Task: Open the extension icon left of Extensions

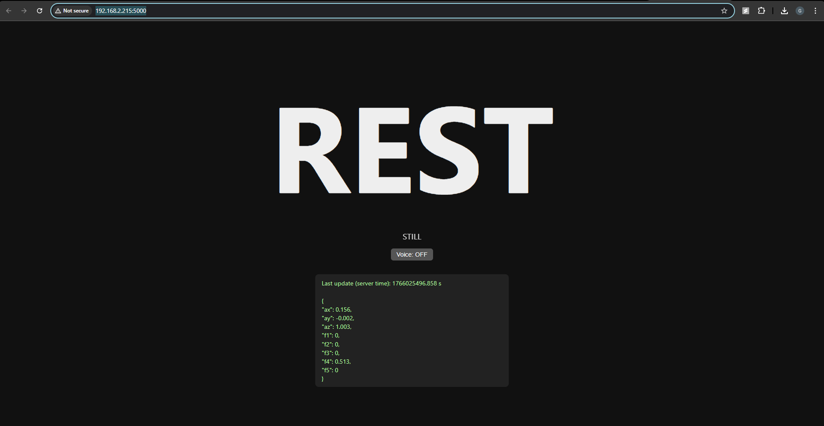Action: pos(746,11)
